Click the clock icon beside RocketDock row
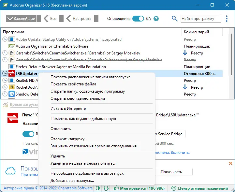The width and height of the screenshot is (235, 192). click(x=5, y=87)
